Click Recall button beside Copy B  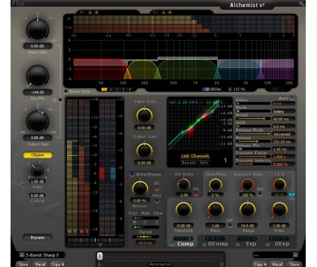click(x=40, y=264)
